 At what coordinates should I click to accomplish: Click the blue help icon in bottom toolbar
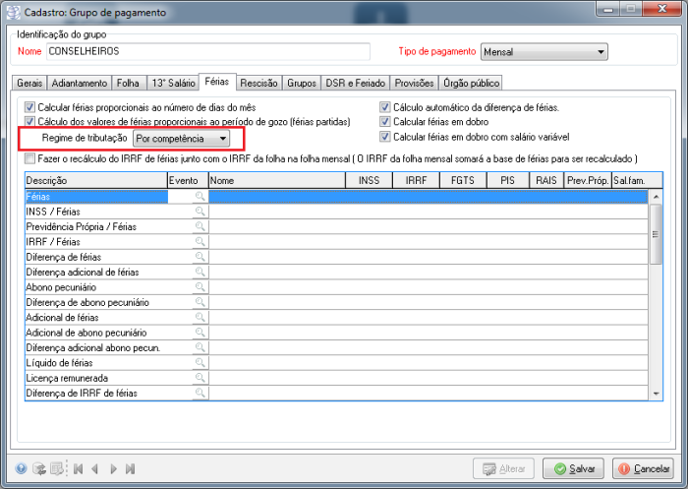coord(21,469)
